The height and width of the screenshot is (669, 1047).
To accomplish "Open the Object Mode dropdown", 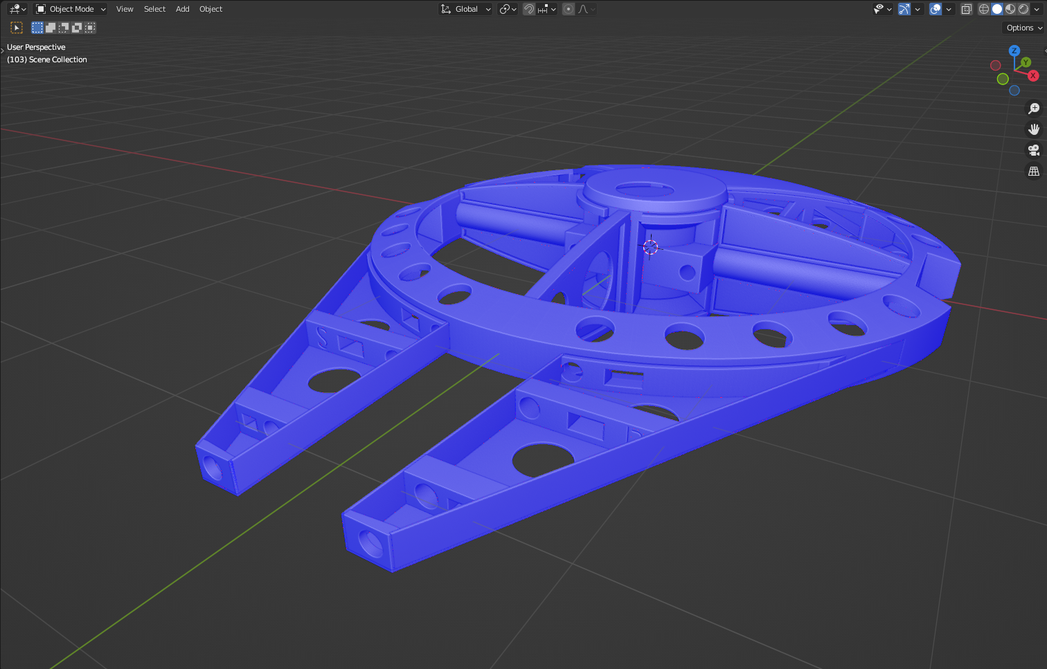I will coord(71,9).
